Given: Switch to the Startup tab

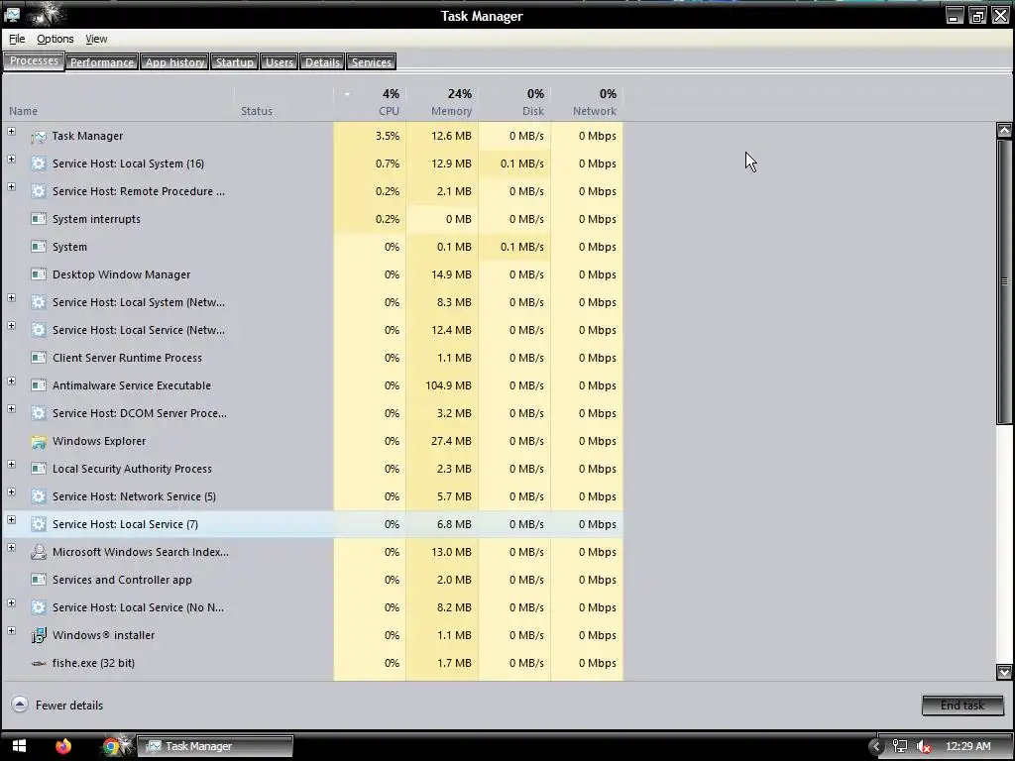Looking at the screenshot, I should 234,62.
